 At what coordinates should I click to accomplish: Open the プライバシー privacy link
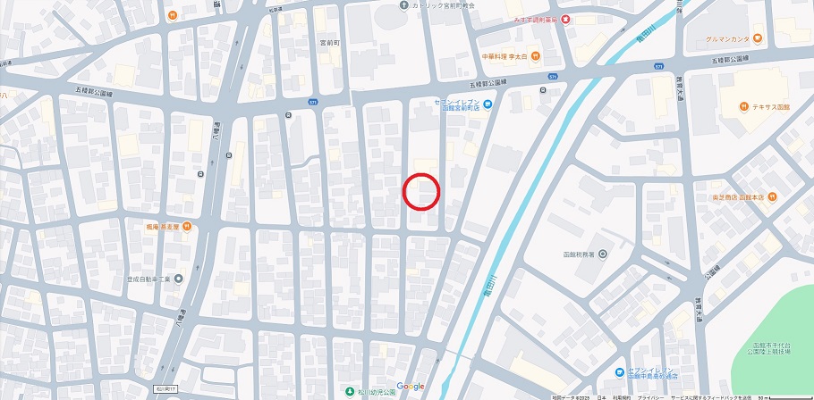[x=650, y=397]
